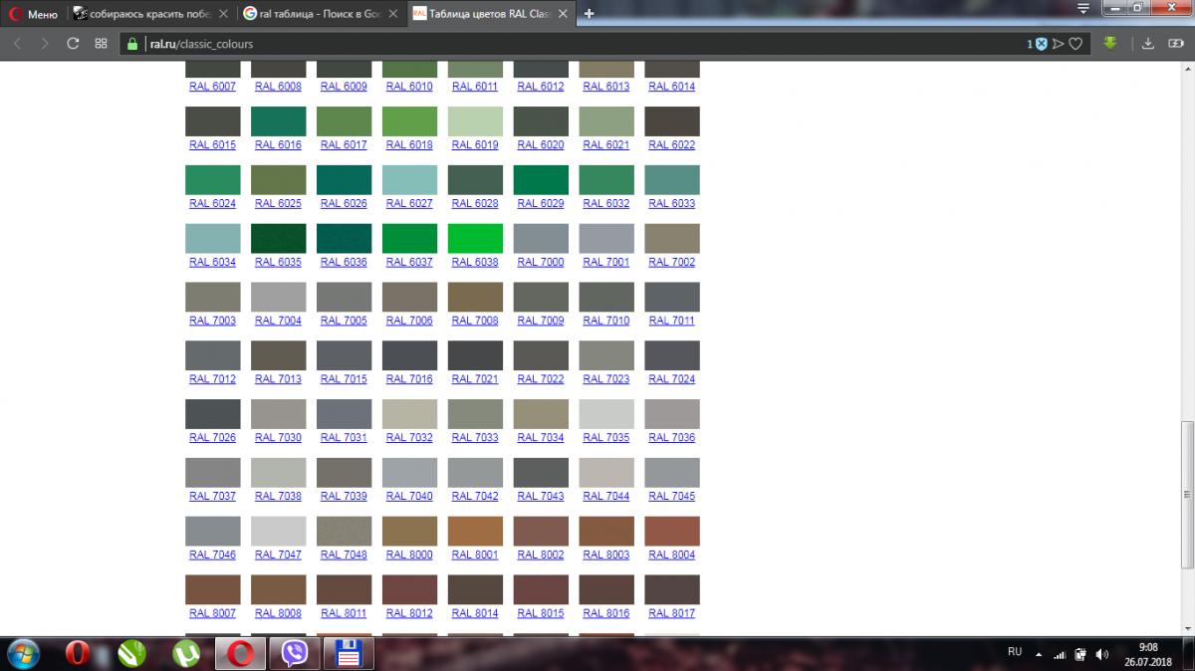Click the RU language indicator
The width and height of the screenshot is (1195, 671).
click(x=1015, y=652)
